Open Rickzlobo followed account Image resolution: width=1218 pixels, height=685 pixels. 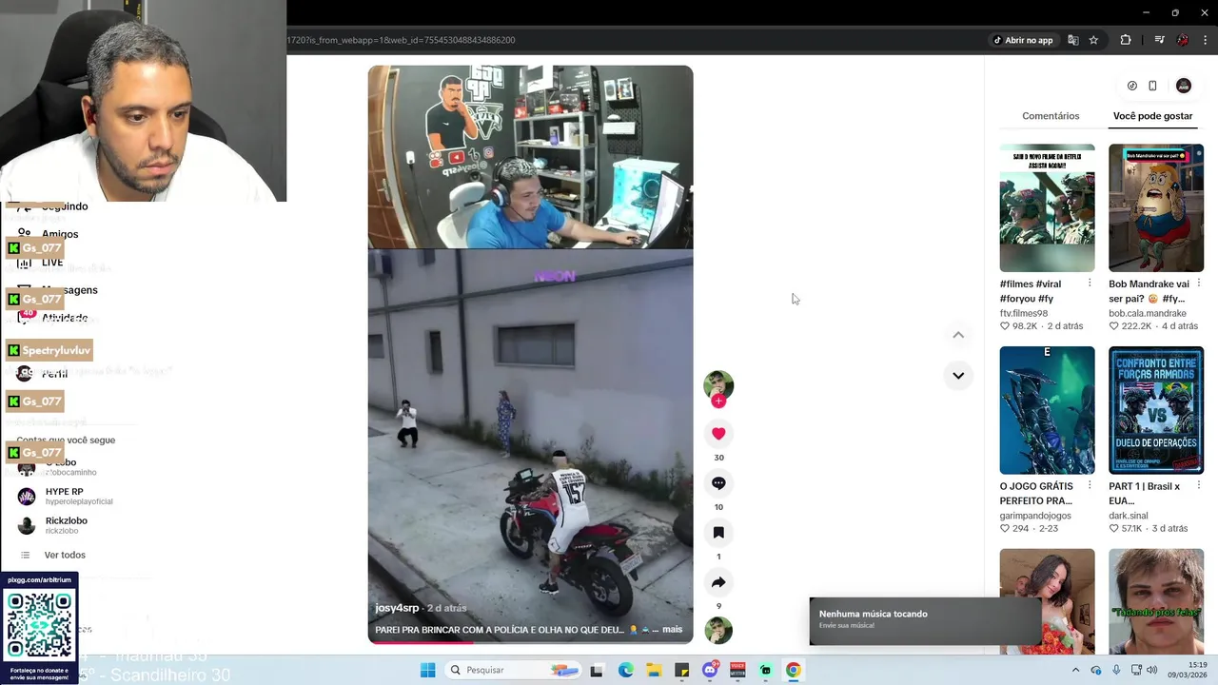click(54, 525)
